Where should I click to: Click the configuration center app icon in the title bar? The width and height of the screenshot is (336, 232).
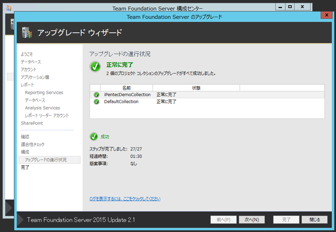9,8
